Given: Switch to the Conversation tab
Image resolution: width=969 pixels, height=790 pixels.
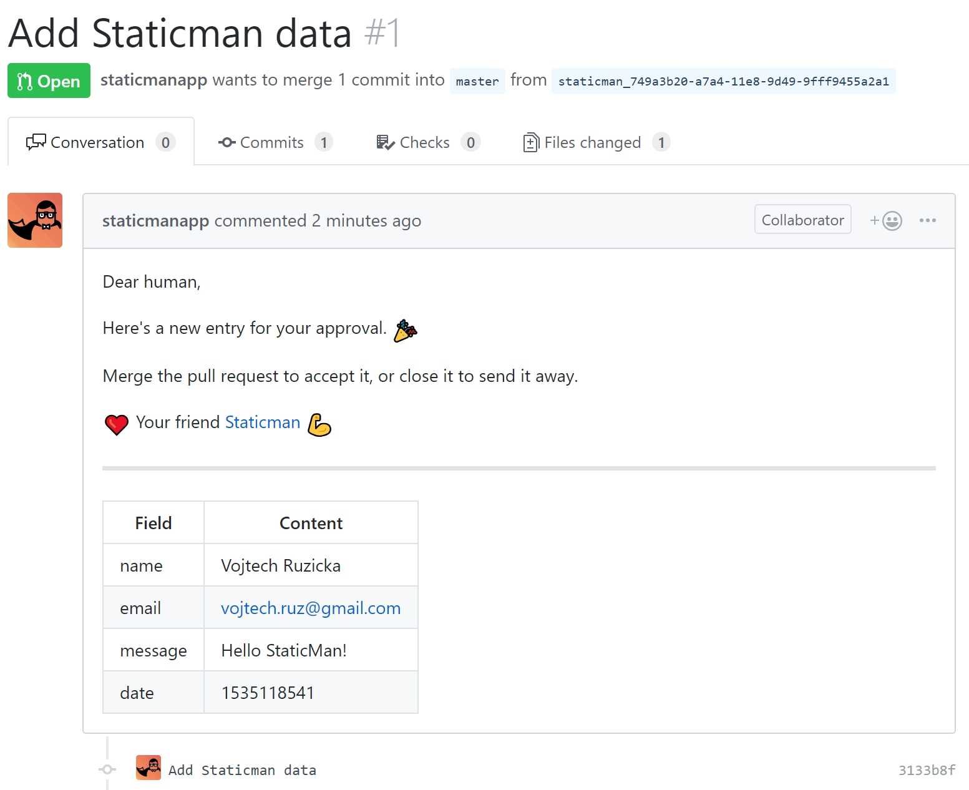Looking at the screenshot, I should (x=100, y=142).
